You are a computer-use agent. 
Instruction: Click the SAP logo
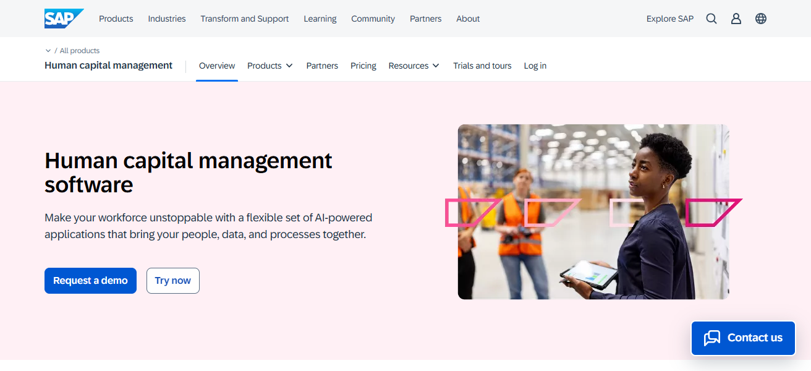(64, 18)
